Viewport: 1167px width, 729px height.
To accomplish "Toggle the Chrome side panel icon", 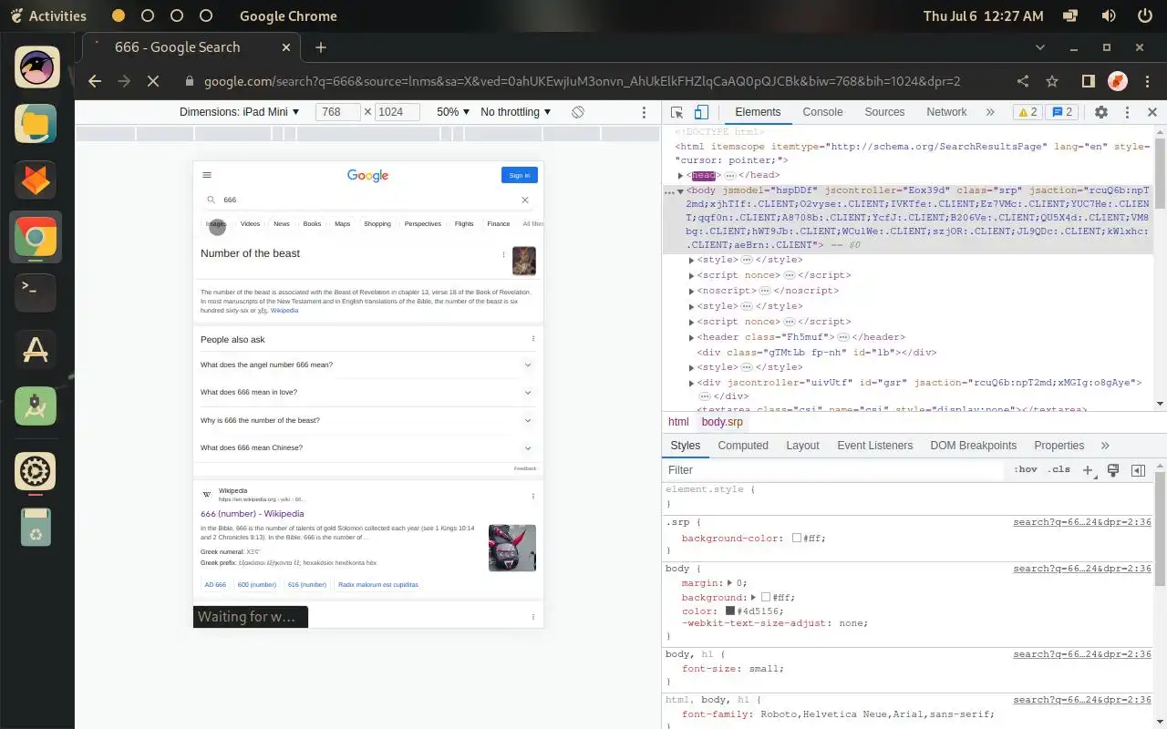I will (x=1088, y=81).
